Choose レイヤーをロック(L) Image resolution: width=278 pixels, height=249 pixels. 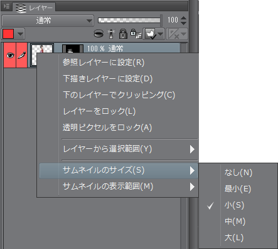pyautogui.click(x=117, y=111)
